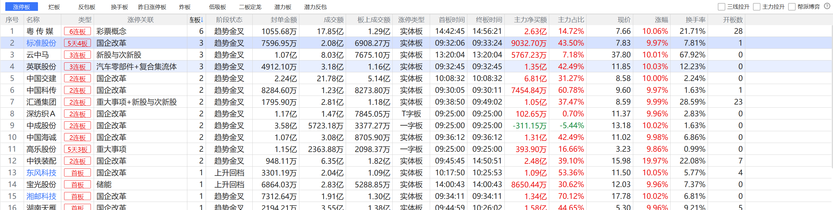The height and width of the screenshot is (210, 833).
Task: Open the 昨日涨停板 tab
Action: point(152,7)
